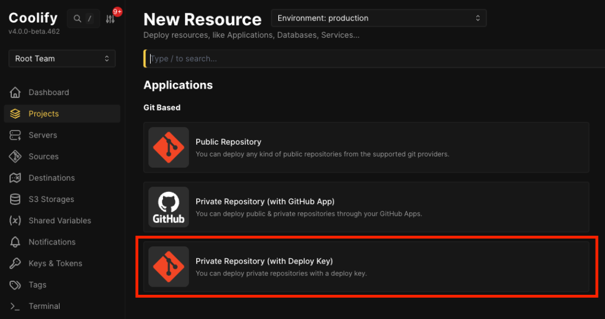Image resolution: width=605 pixels, height=319 pixels.
Task: Open the search box with magnifier icon
Action: pyautogui.click(x=83, y=18)
